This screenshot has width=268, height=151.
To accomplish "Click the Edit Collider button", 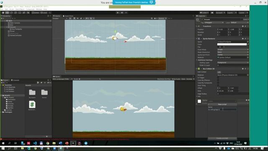I will [219, 72].
